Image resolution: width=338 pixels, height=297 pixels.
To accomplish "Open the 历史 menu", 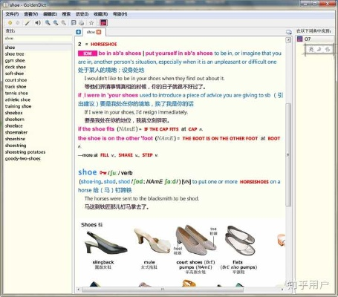I will 82,14.
